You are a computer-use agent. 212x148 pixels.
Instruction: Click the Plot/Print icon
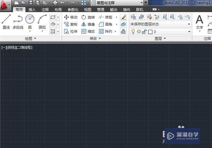[x=55, y=3]
